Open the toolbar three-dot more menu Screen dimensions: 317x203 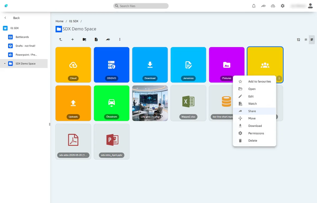point(120,39)
